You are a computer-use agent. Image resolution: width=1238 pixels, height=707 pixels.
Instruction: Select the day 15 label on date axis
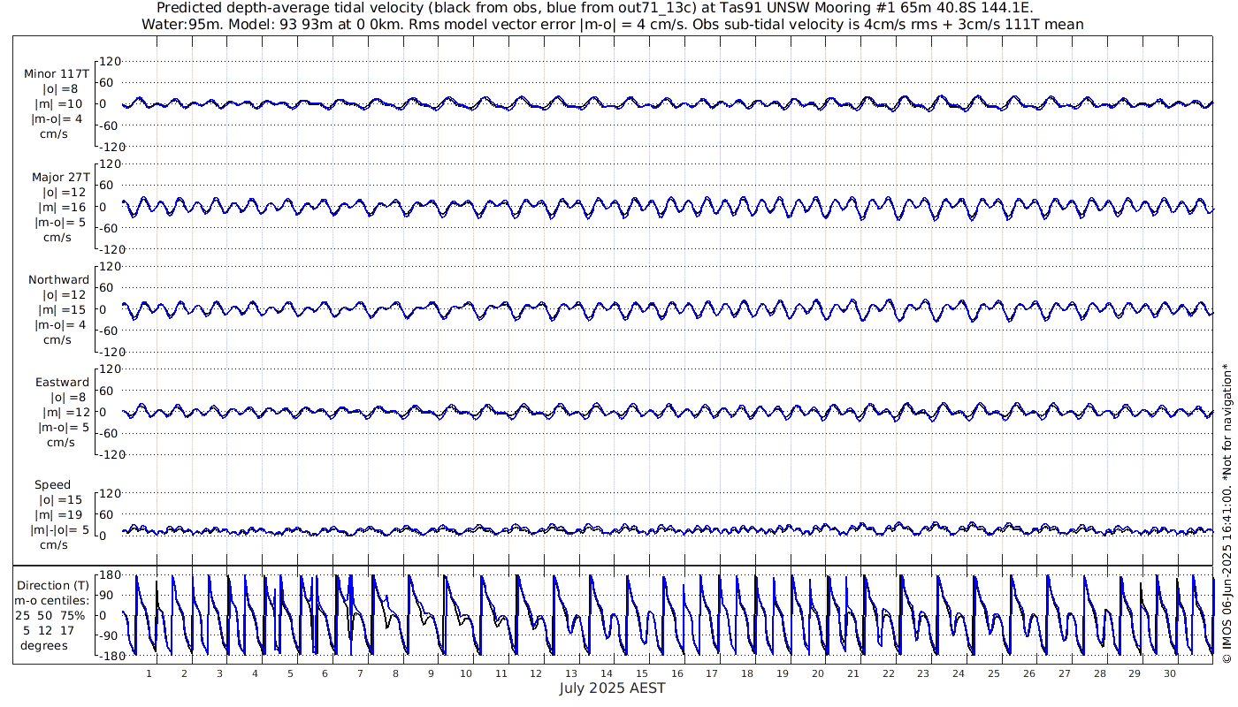[642, 673]
